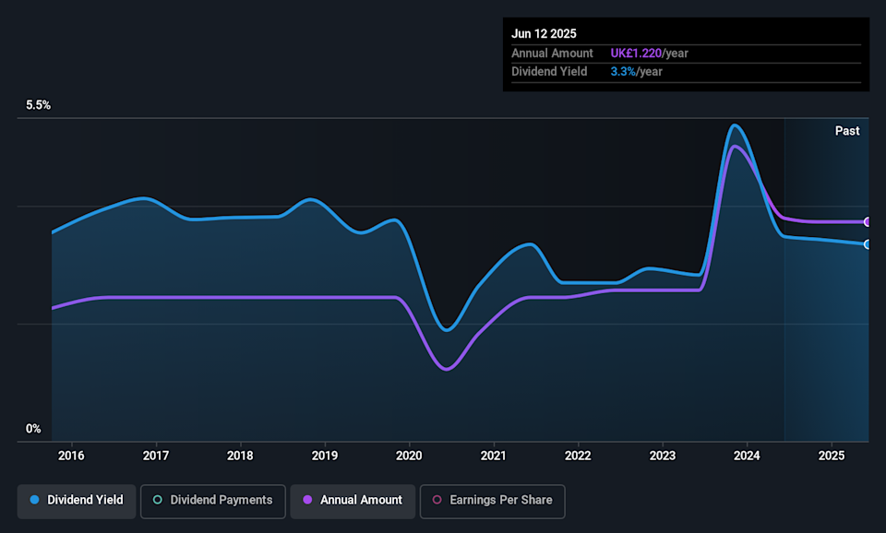The width and height of the screenshot is (886, 533).
Task: Click the purple Annual Amount dip in 2020
Action: coord(446,369)
